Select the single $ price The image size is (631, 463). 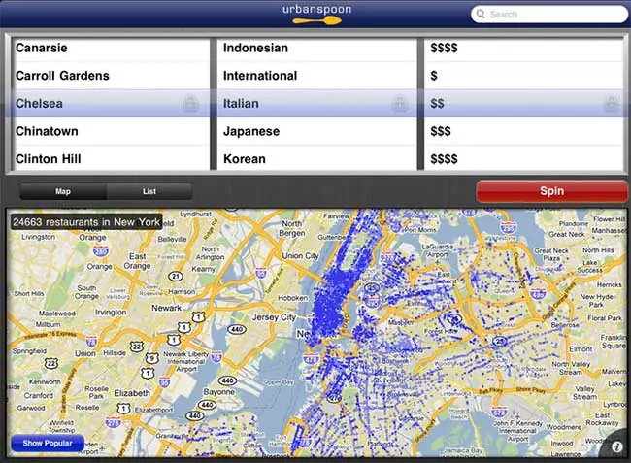[x=523, y=76]
